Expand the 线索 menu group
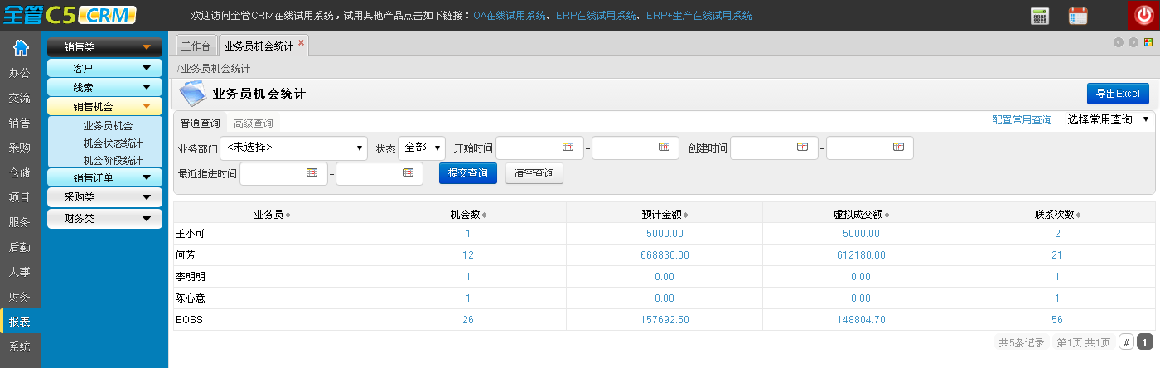 [104, 87]
